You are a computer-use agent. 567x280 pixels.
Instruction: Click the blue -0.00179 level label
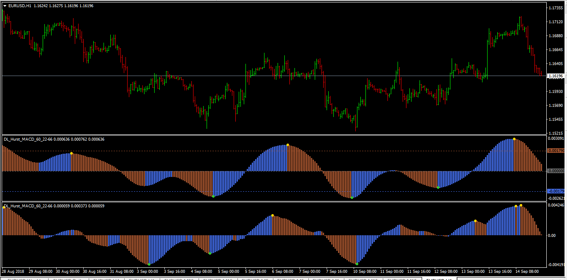coord(556,191)
